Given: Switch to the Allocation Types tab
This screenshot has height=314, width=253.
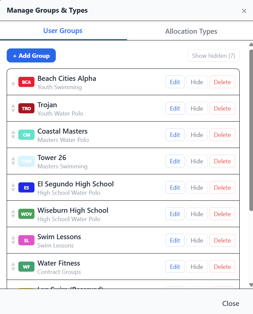Looking at the screenshot, I should (191, 31).
